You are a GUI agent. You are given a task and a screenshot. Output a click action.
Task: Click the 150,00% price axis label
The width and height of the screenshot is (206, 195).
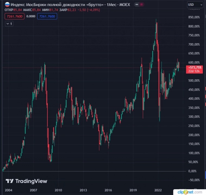click(194, 144)
